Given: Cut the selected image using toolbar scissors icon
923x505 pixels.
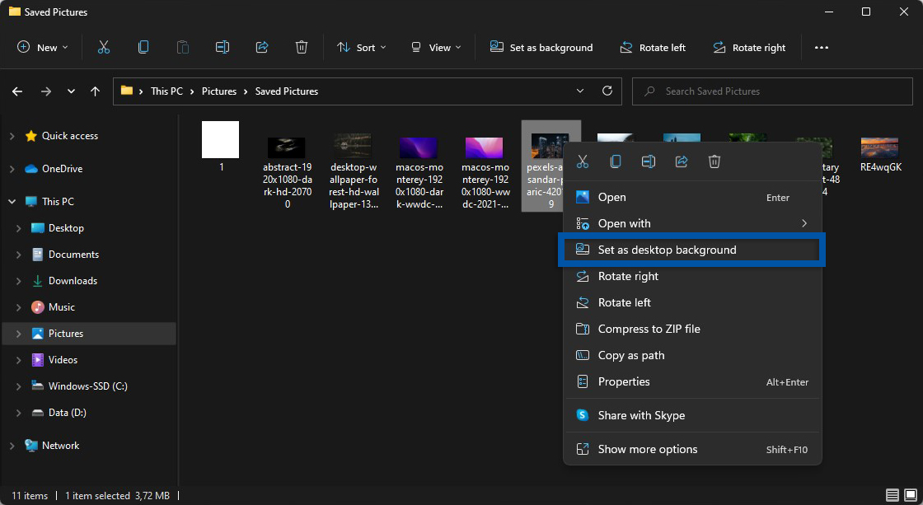Looking at the screenshot, I should click(103, 47).
